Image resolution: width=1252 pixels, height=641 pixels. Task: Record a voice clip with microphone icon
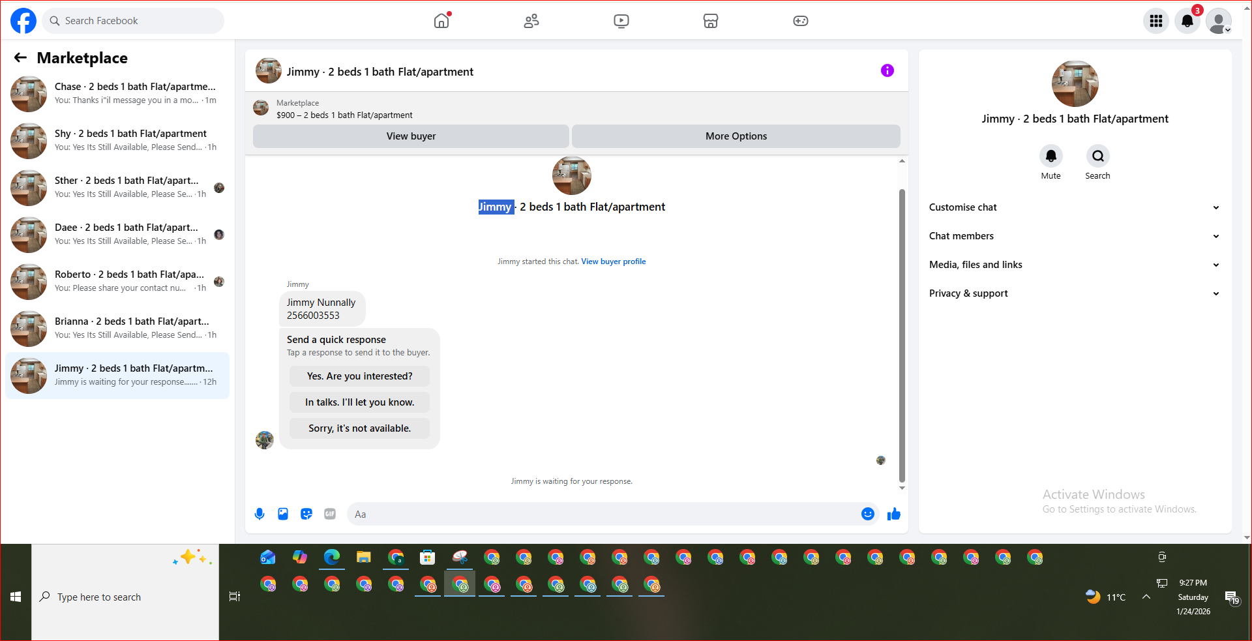[x=260, y=514]
